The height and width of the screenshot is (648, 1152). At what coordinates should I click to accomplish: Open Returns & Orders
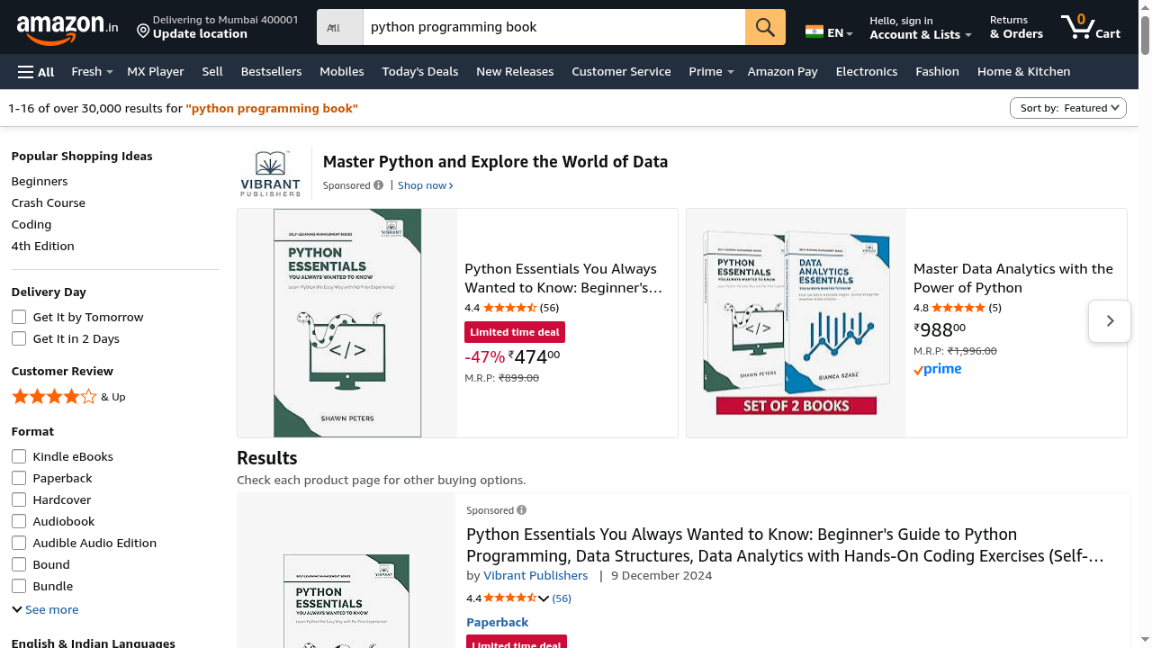pyautogui.click(x=1016, y=28)
